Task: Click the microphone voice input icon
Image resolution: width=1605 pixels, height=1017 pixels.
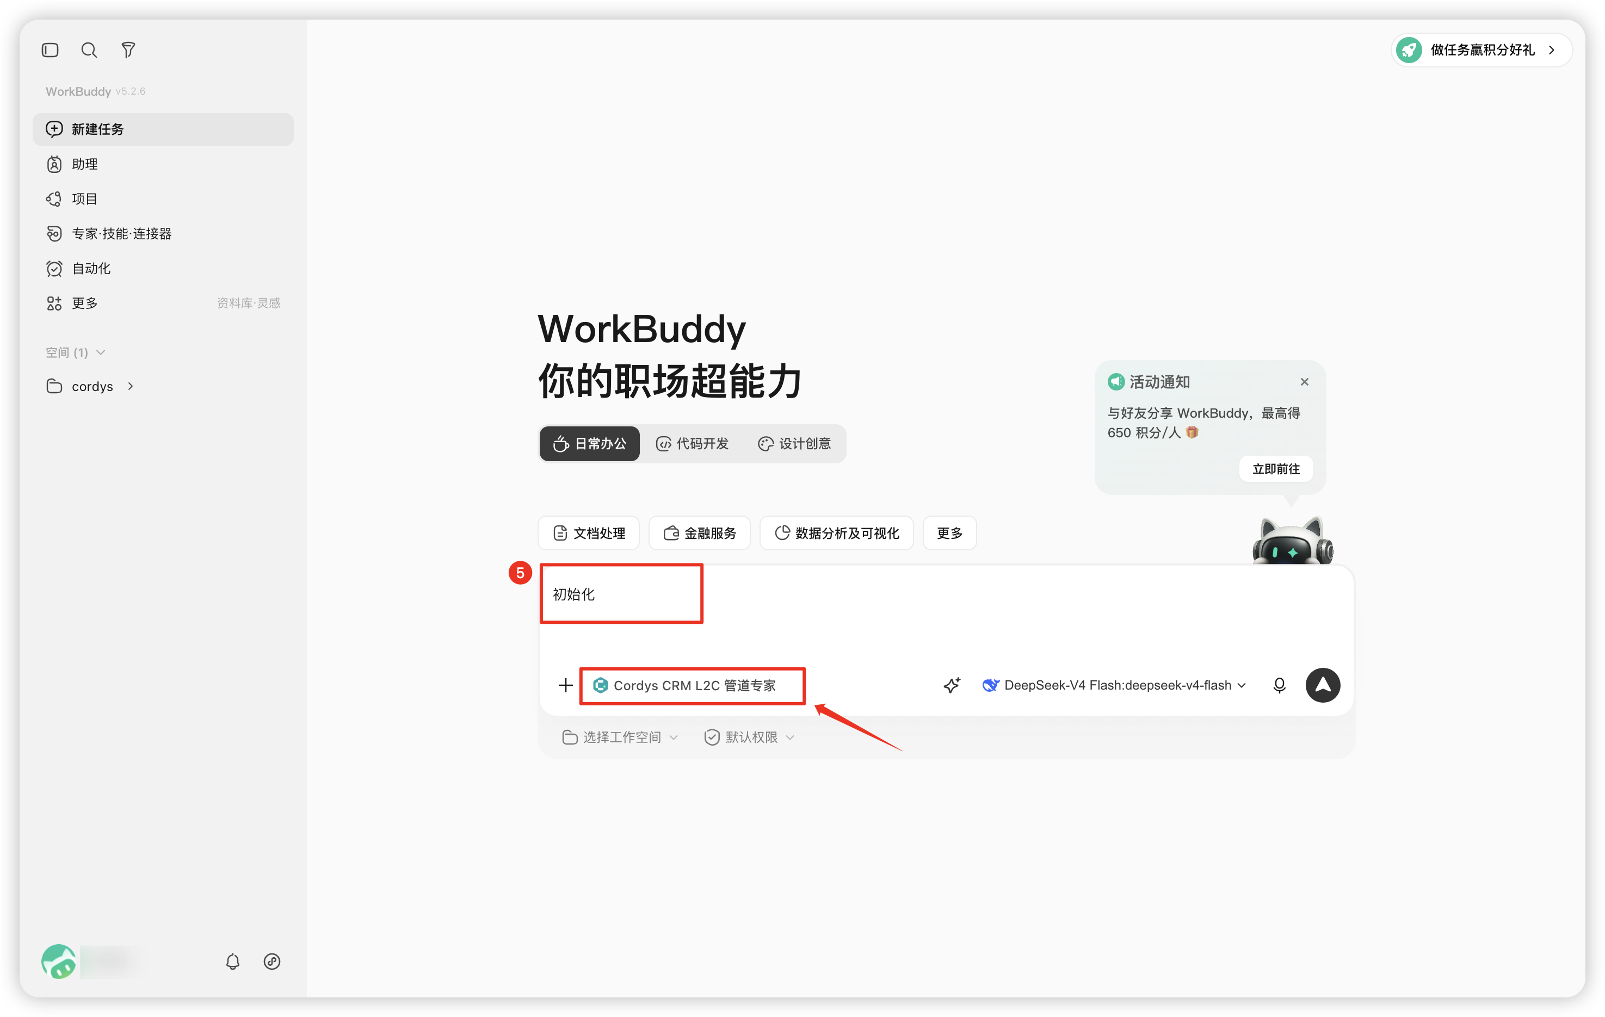Action: (1279, 685)
